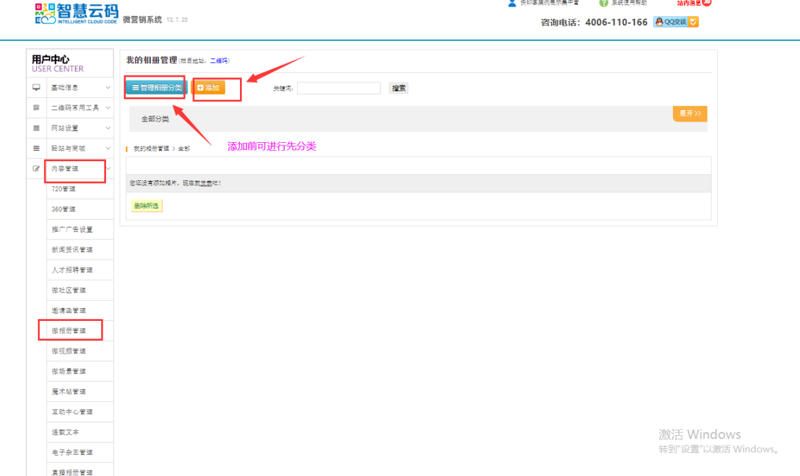Click the 删除所选 button
The width and height of the screenshot is (800, 476).
(x=146, y=206)
